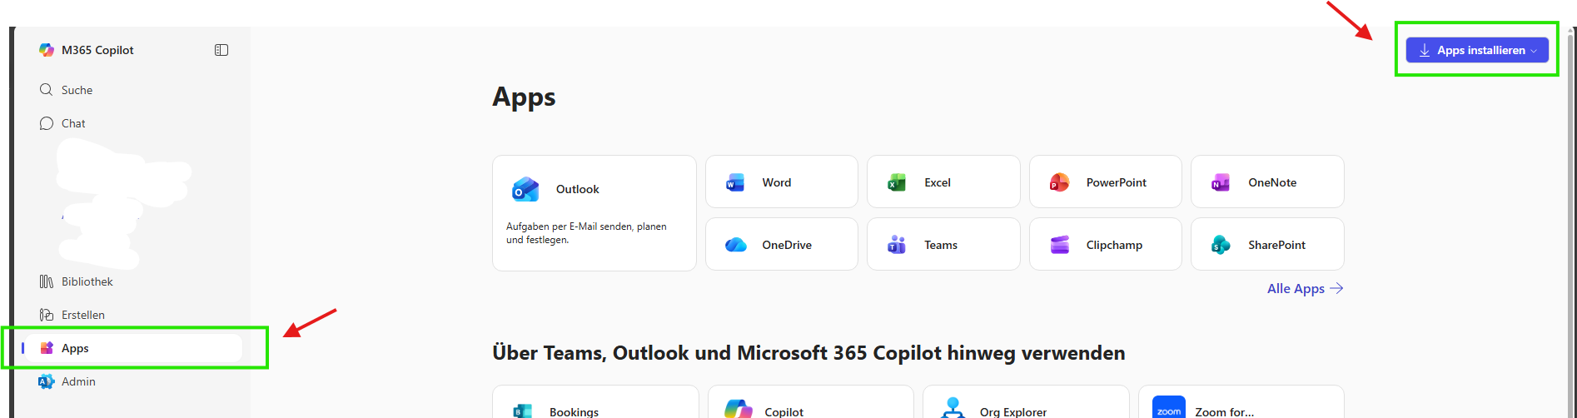Click the arrow icon beside Alle Apps

[x=1336, y=288]
